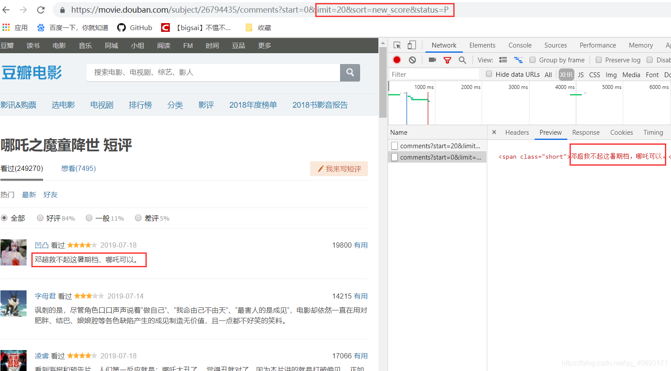Check box beside comments?start=20 request

coord(395,146)
